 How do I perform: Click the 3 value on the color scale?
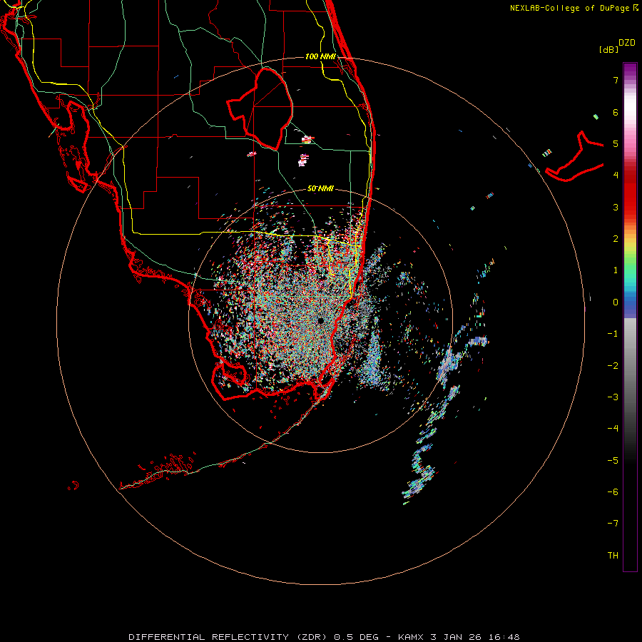616,207
